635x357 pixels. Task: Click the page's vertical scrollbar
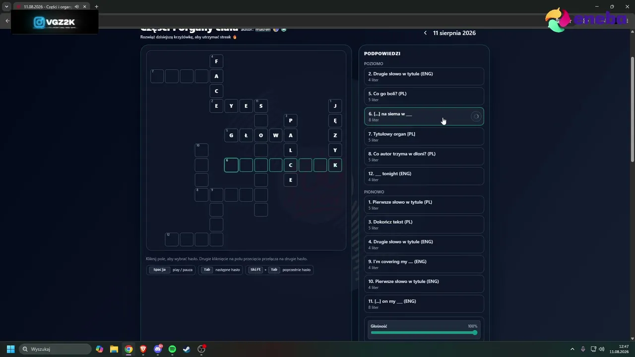point(633,109)
